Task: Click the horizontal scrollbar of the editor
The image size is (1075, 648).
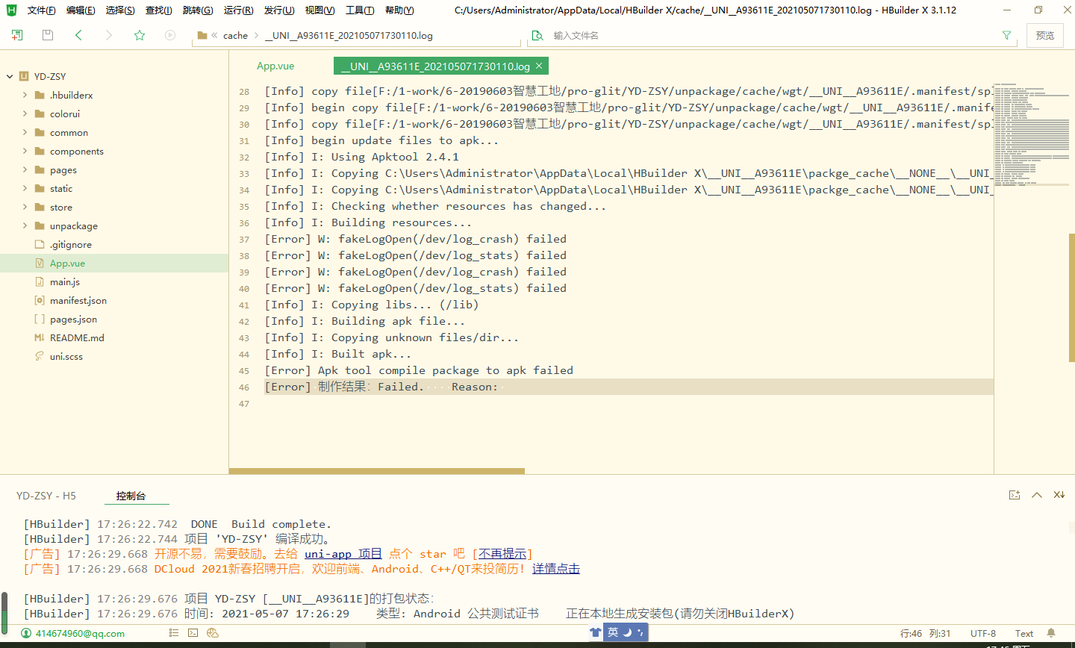Action: tap(376, 471)
